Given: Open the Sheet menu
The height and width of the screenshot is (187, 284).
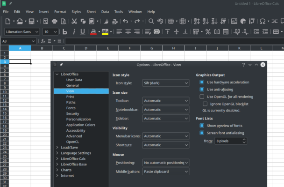Looking at the screenshot, I should (x=91, y=12).
